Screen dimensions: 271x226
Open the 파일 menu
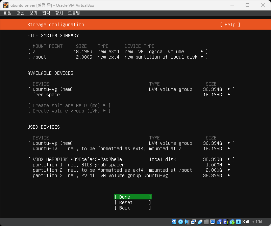coord(8,13)
